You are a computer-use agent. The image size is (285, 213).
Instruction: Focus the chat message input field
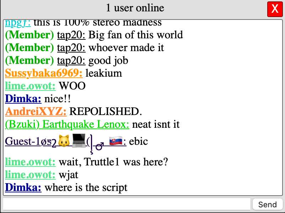click(127, 204)
